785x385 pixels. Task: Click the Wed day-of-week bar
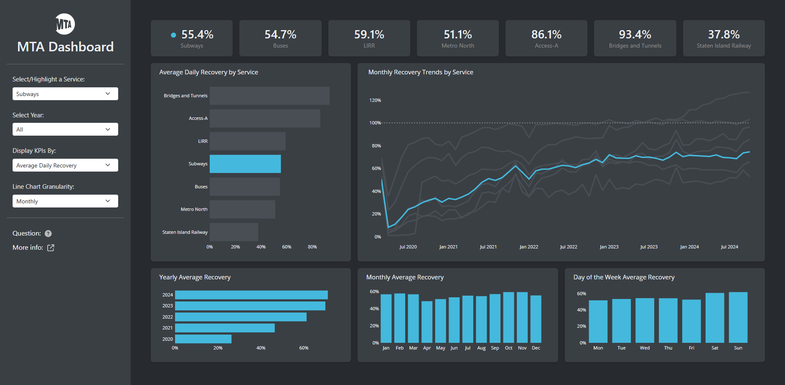[x=645, y=321]
